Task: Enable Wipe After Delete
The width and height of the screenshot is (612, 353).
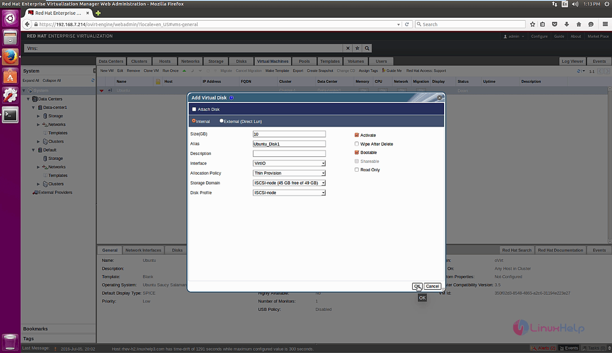Action: tap(357, 144)
